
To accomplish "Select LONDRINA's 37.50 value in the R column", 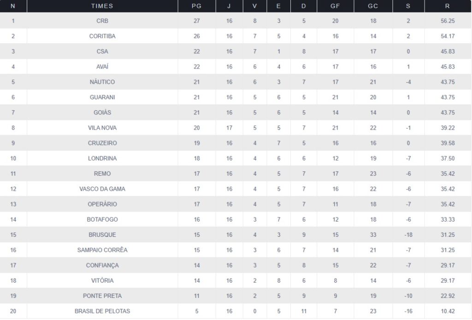I will point(448,159).
